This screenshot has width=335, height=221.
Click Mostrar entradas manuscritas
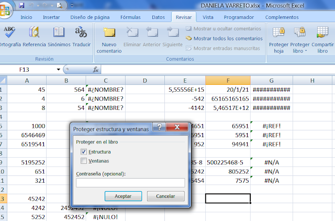[222, 48]
